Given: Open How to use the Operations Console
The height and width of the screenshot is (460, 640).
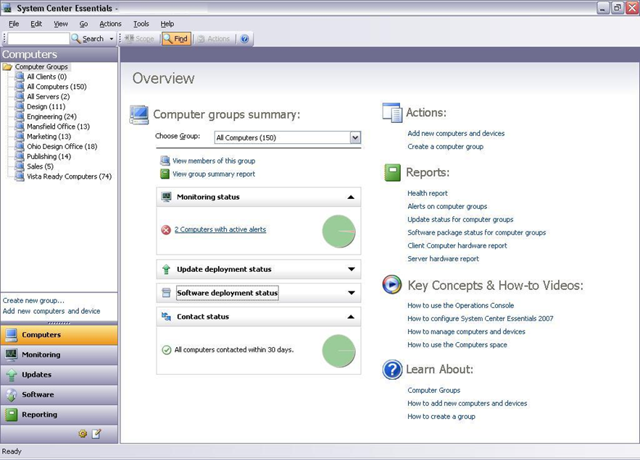Looking at the screenshot, I should 461,305.
